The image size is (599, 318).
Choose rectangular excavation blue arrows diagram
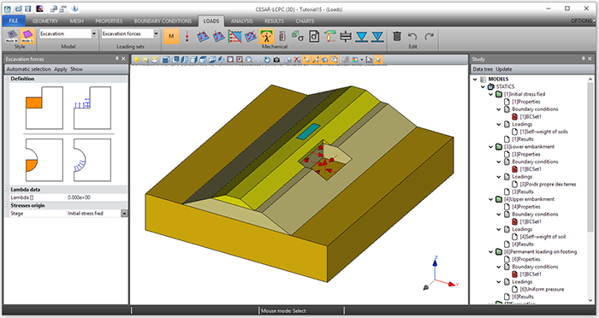92,108
